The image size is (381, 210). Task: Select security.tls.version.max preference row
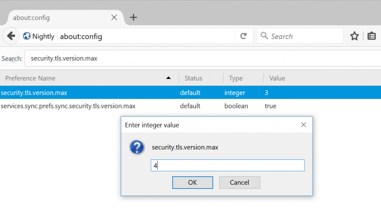click(190, 92)
